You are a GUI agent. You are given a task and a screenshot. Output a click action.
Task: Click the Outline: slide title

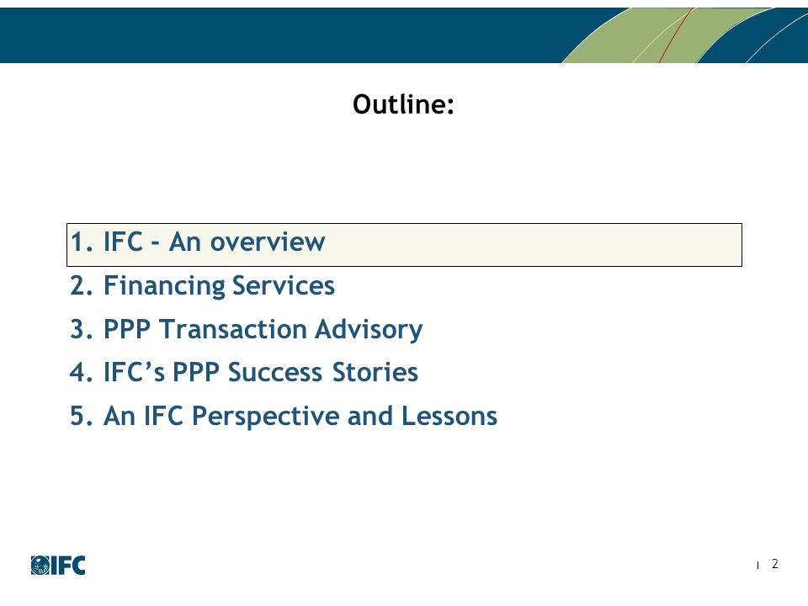coord(403,104)
